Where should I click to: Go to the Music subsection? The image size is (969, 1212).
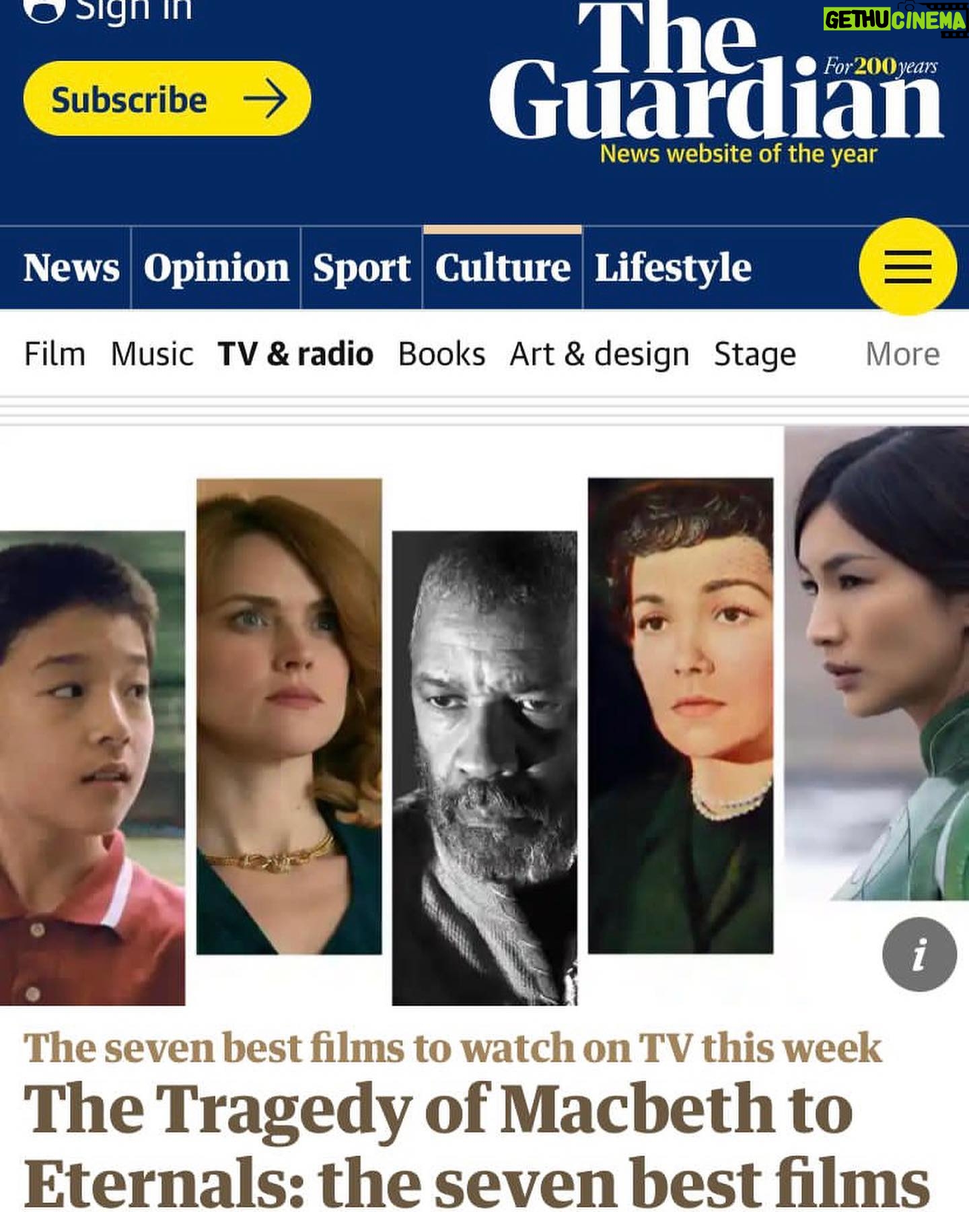pyautogui.click(x=152, y=354)
